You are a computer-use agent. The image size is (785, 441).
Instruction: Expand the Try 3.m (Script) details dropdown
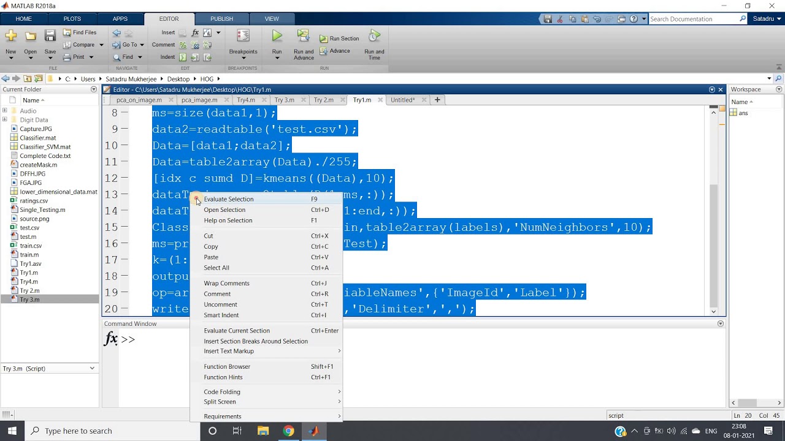pos(92,368)
